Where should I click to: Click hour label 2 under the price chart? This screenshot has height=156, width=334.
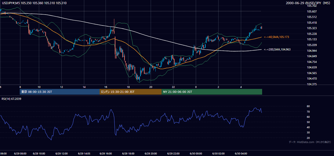pyautogui.click(x=218, y=87)
